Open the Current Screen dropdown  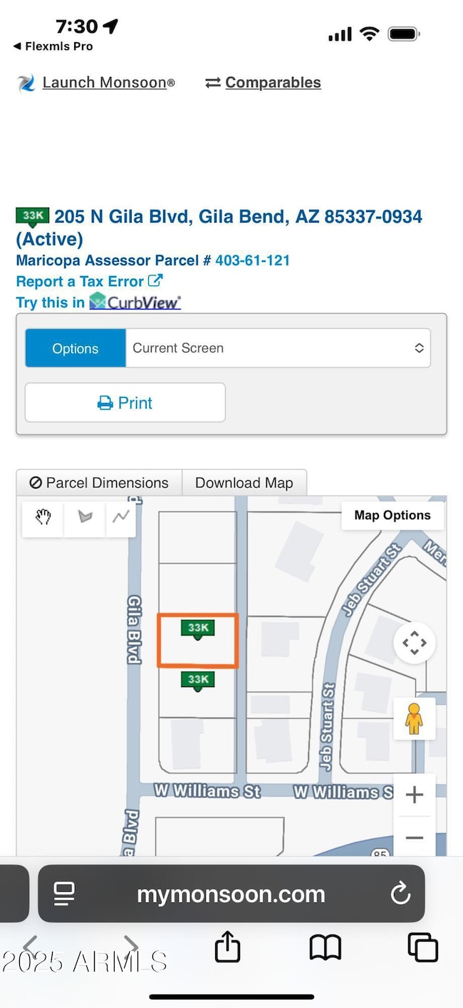(278, 348)
